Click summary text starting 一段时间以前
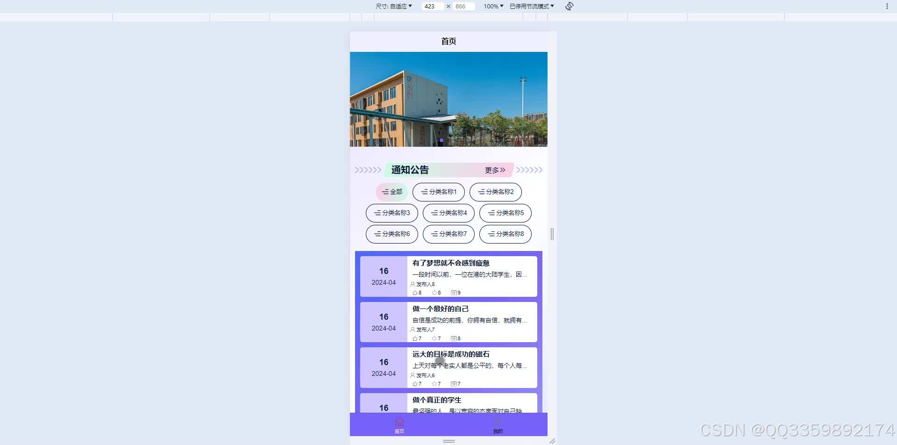 470,274
